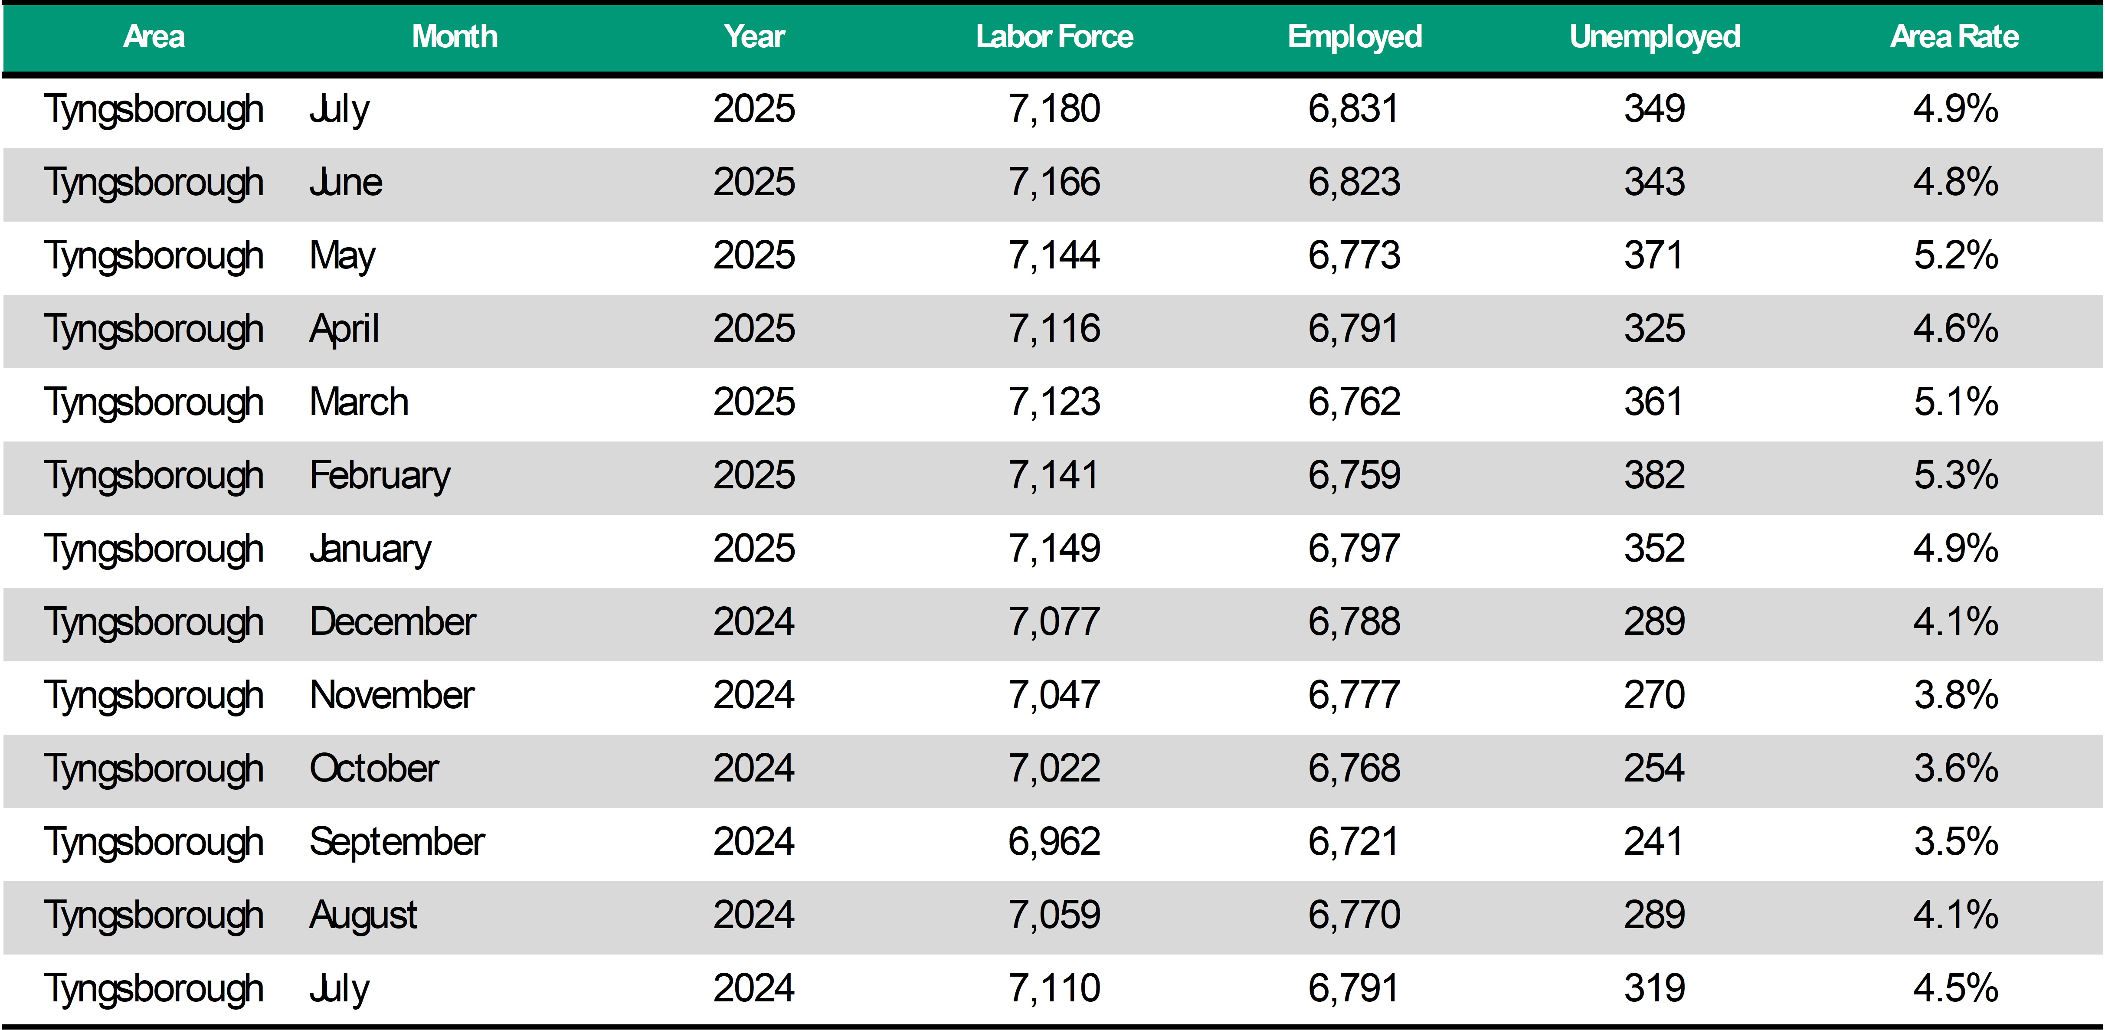The height and width of the screenshot is (1030, 2105).
Task: Click the August month cell
Action: click(x=363, y=916)
